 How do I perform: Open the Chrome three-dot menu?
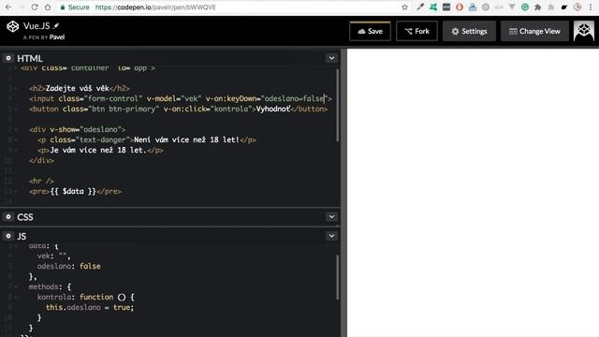(591, 7)
